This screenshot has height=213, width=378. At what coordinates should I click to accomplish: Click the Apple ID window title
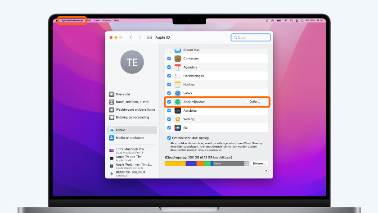pyautogui.click(x=162, y=37)
